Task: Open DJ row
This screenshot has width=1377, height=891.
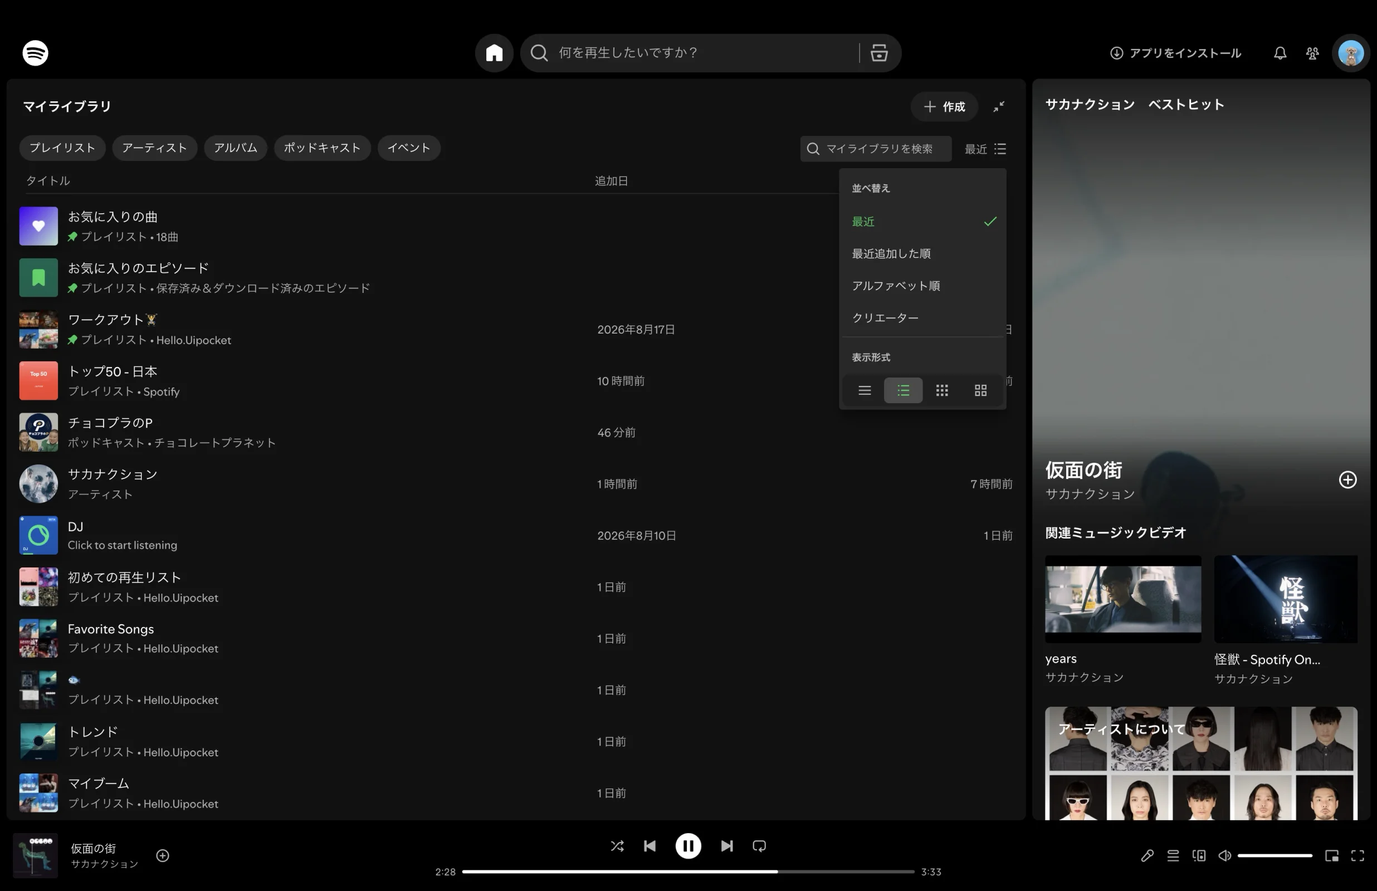Action: (x=516, y=535)
